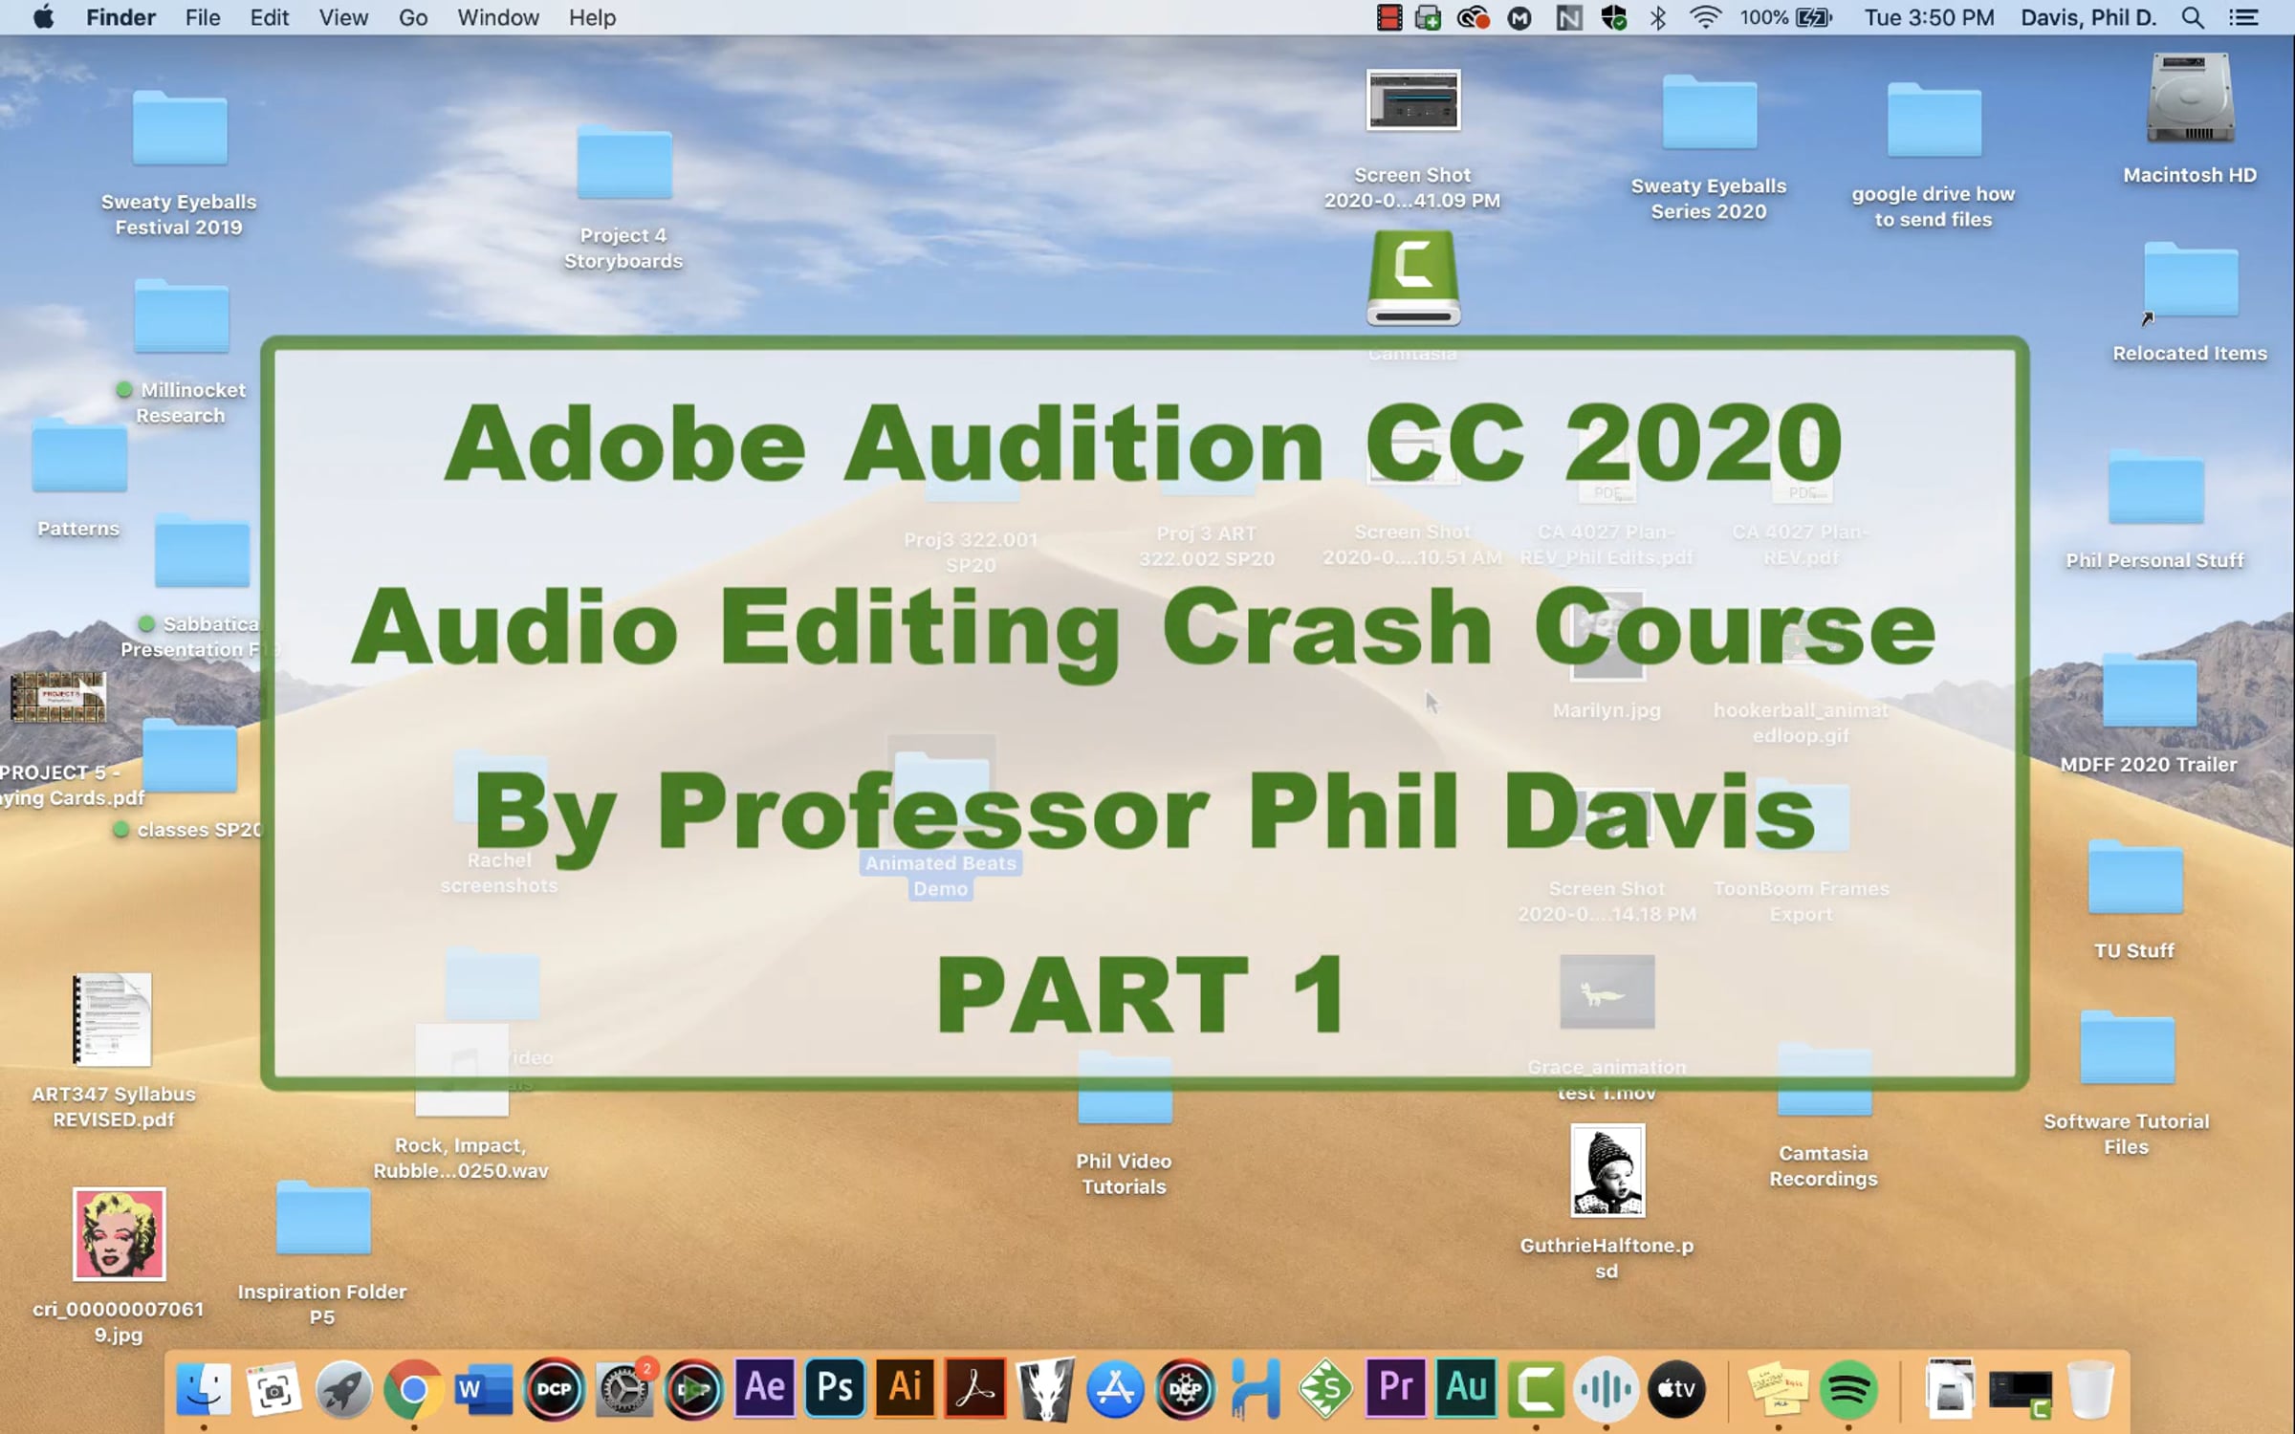This screenshot has width=2295, height=1434.
Task: Launch Google Chrome from the Dock
Action: tap(413, 1389)
